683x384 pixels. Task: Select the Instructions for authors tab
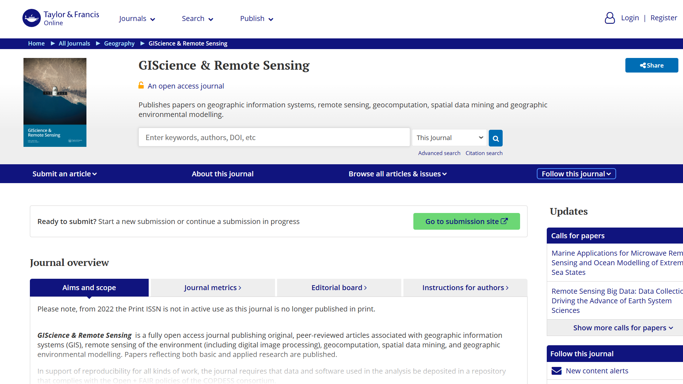pos(465,288)
